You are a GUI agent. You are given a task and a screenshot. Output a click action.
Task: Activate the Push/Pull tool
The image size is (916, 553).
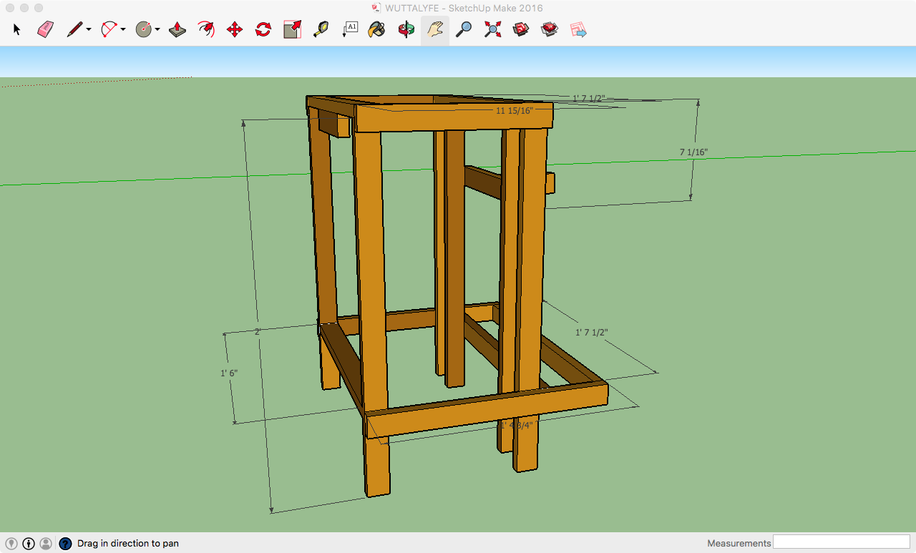coord(177,29)
